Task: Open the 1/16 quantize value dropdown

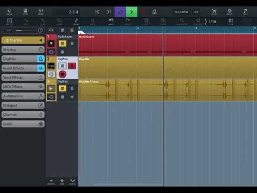Action: click(x=210, y=21)
